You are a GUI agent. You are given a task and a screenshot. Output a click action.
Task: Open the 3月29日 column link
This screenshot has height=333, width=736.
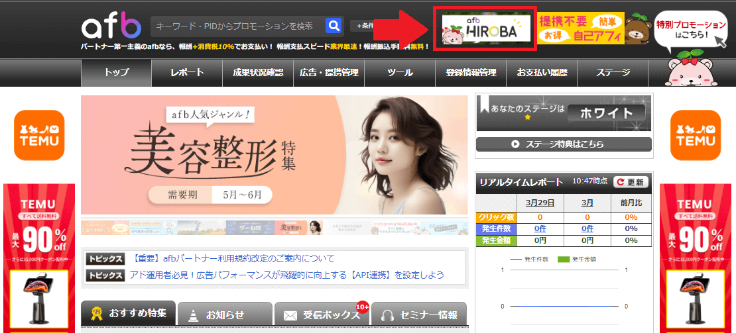540,203
